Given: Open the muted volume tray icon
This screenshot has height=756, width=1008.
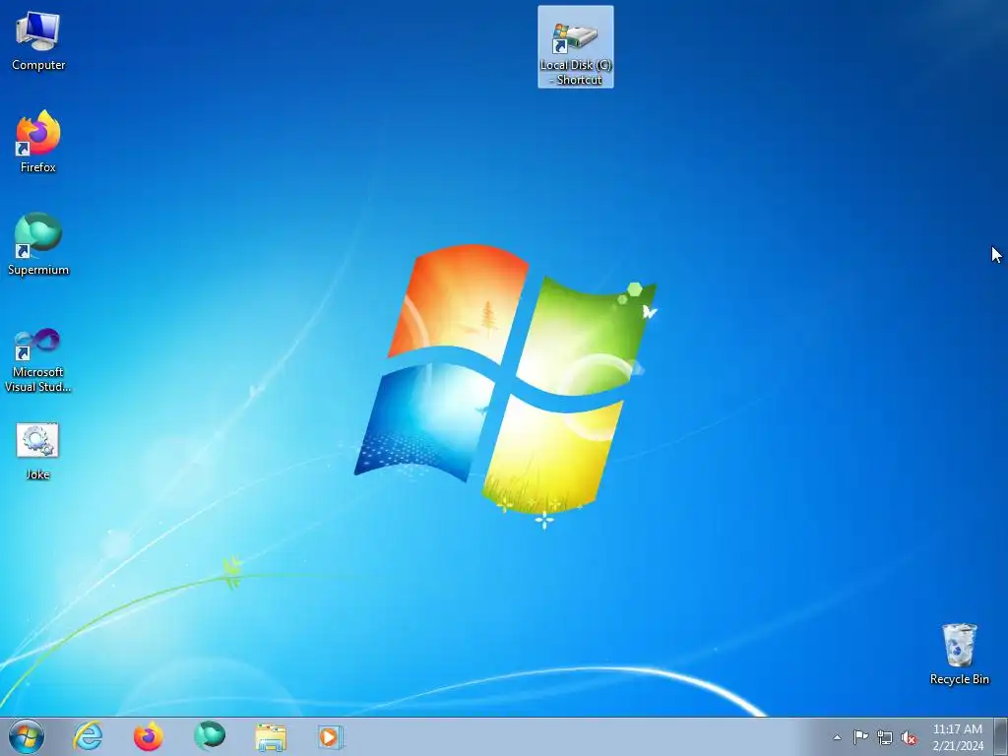Looking at the screenshot, I should tap(909, 738).
